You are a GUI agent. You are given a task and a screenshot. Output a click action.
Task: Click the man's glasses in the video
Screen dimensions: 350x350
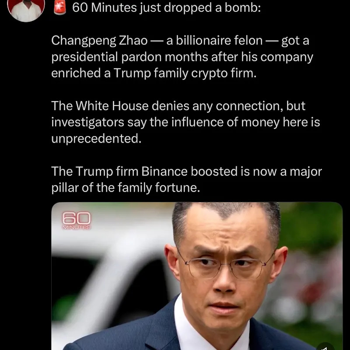pos(226,265)
